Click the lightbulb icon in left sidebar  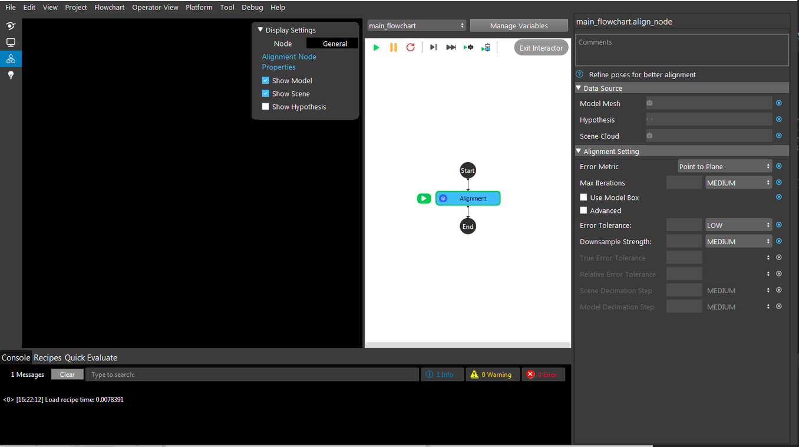[11, 75]
